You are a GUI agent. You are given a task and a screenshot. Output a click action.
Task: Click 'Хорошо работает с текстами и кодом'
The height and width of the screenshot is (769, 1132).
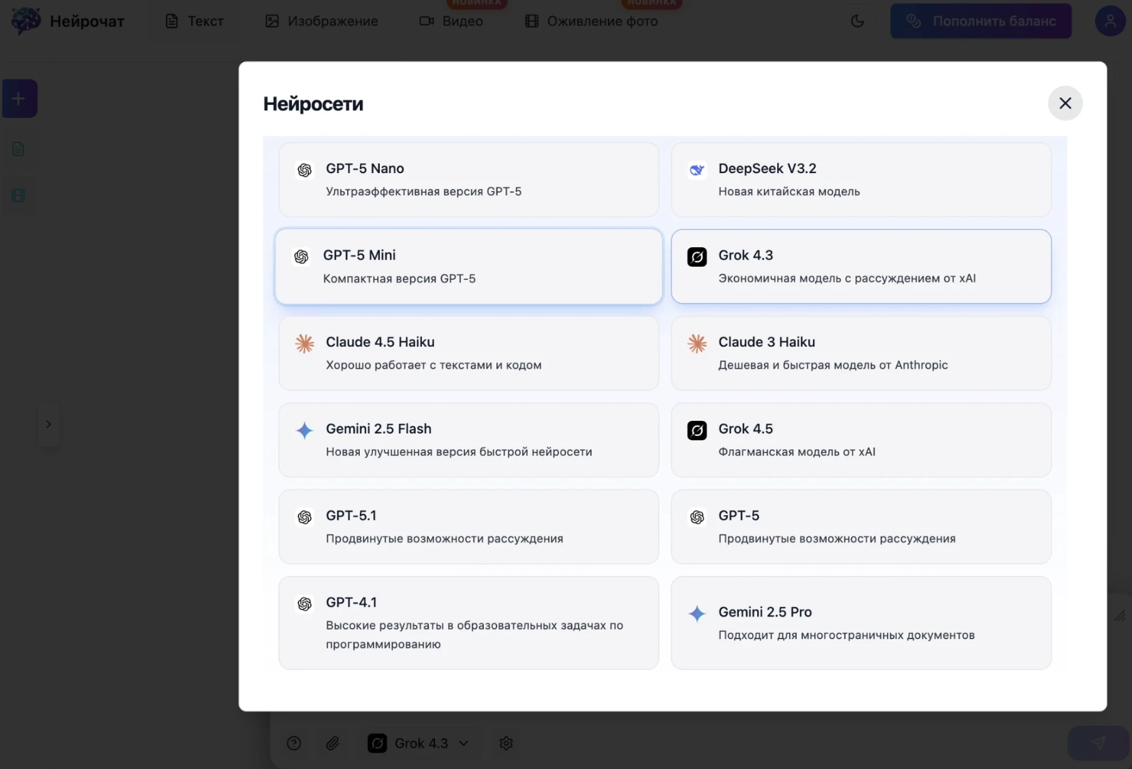(x=434, y=365)
